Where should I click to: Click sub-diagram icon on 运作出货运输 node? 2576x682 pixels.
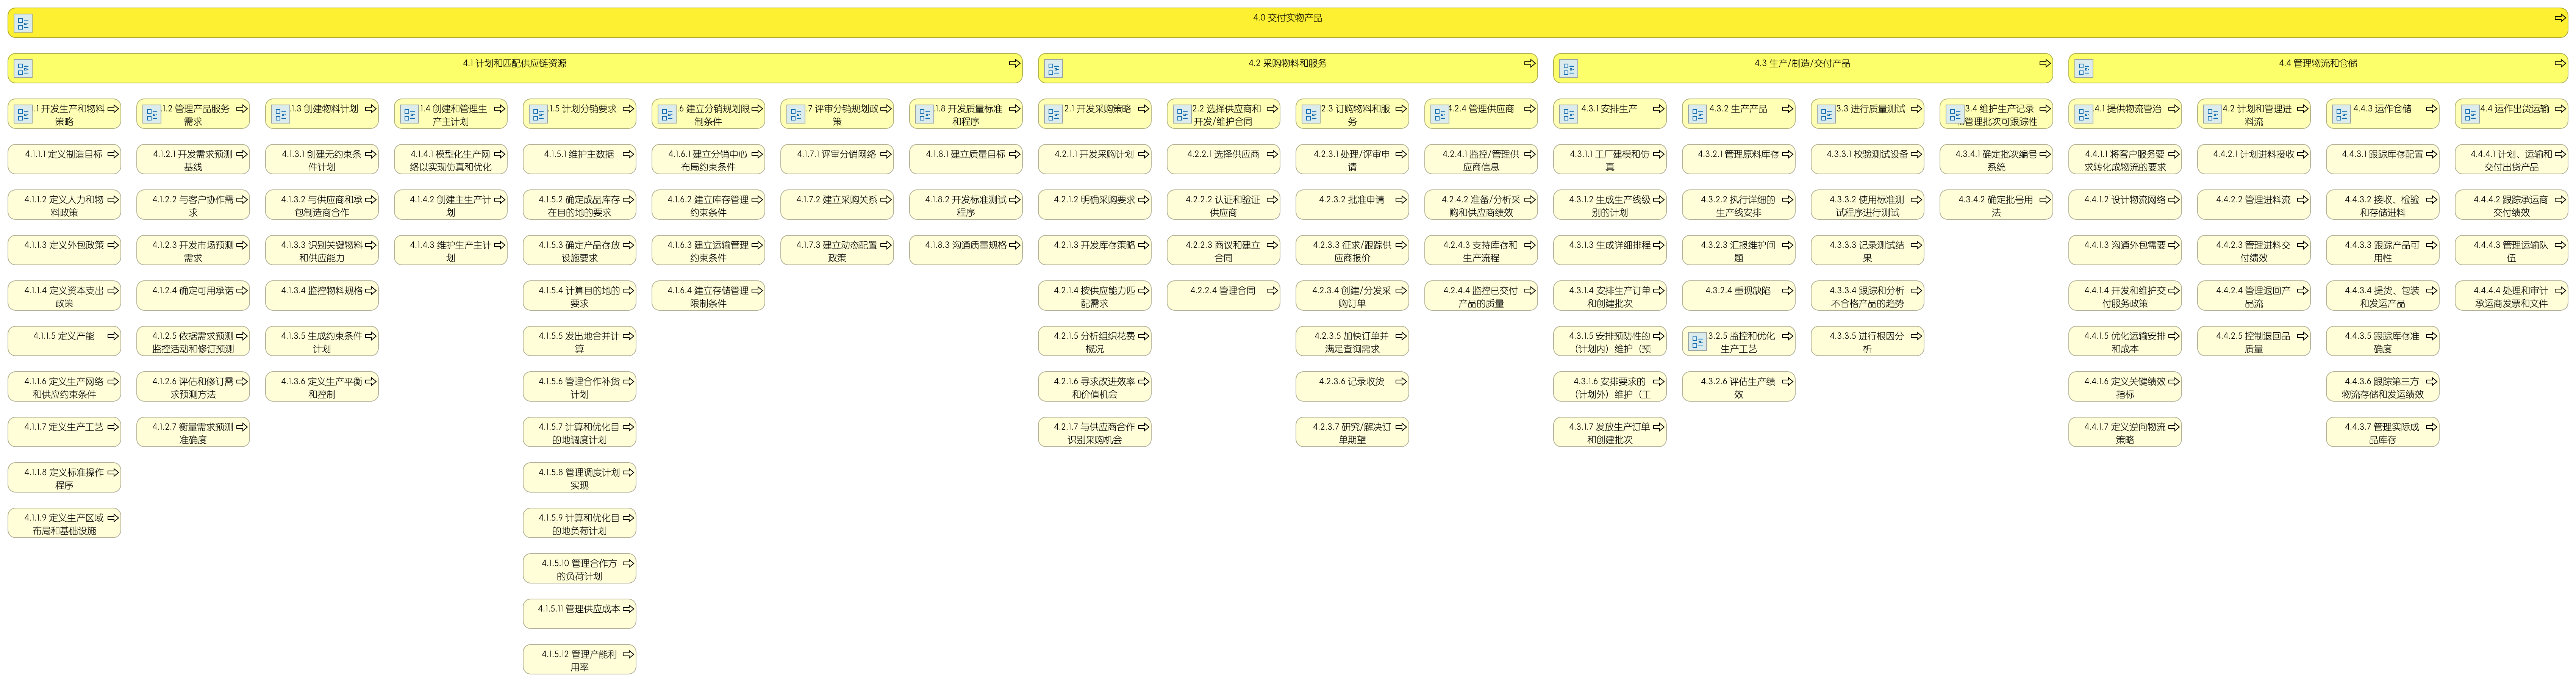(2470, 114)
